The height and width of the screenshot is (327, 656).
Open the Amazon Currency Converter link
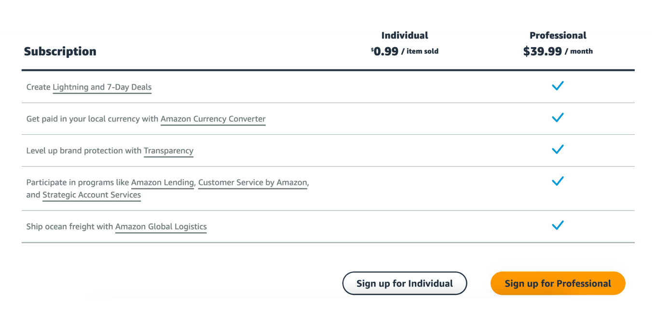point(213,119)
